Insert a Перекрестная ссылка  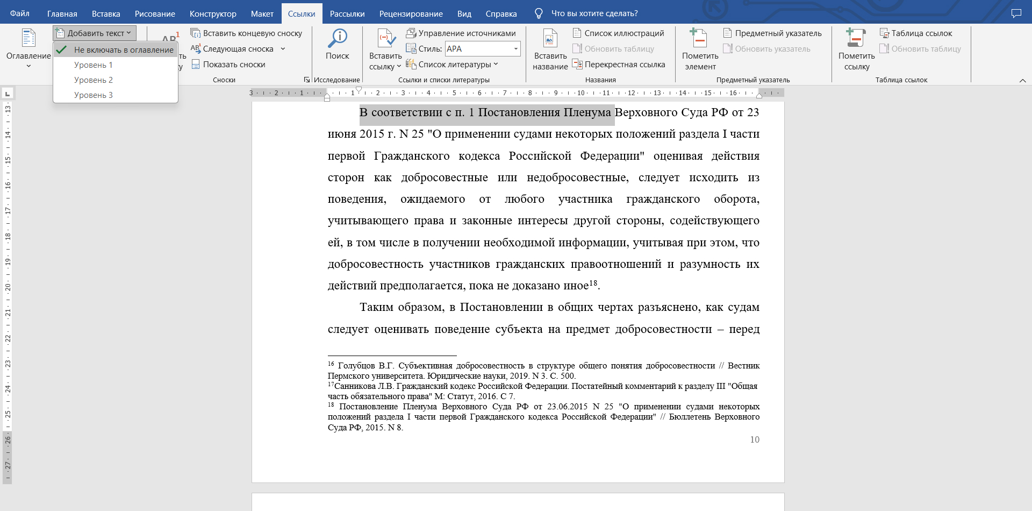coord(619,65)
